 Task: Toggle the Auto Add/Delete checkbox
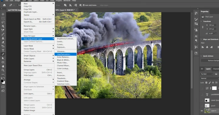click(84, 5)
